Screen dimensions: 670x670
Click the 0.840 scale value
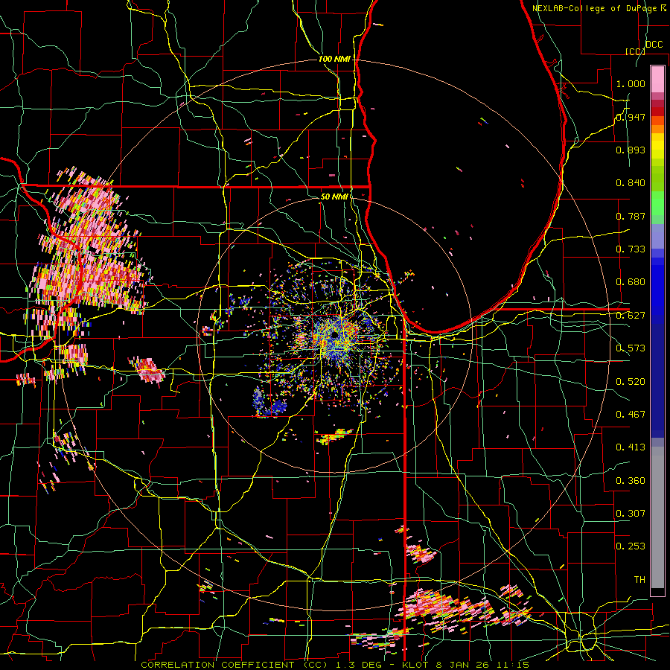click(631, 183)
